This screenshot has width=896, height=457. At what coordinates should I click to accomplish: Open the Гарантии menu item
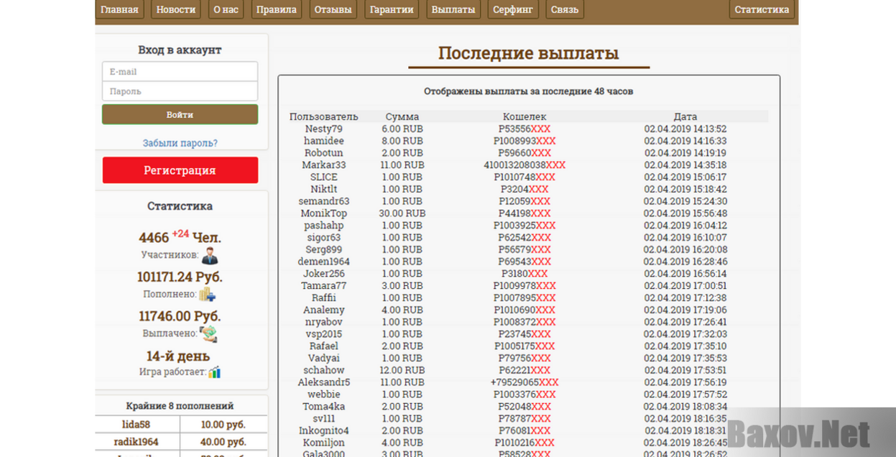392,9
